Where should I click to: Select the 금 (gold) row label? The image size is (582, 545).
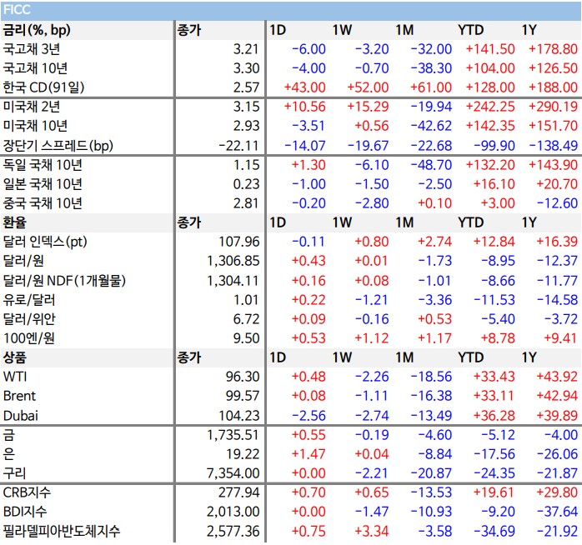click(9, 435)
